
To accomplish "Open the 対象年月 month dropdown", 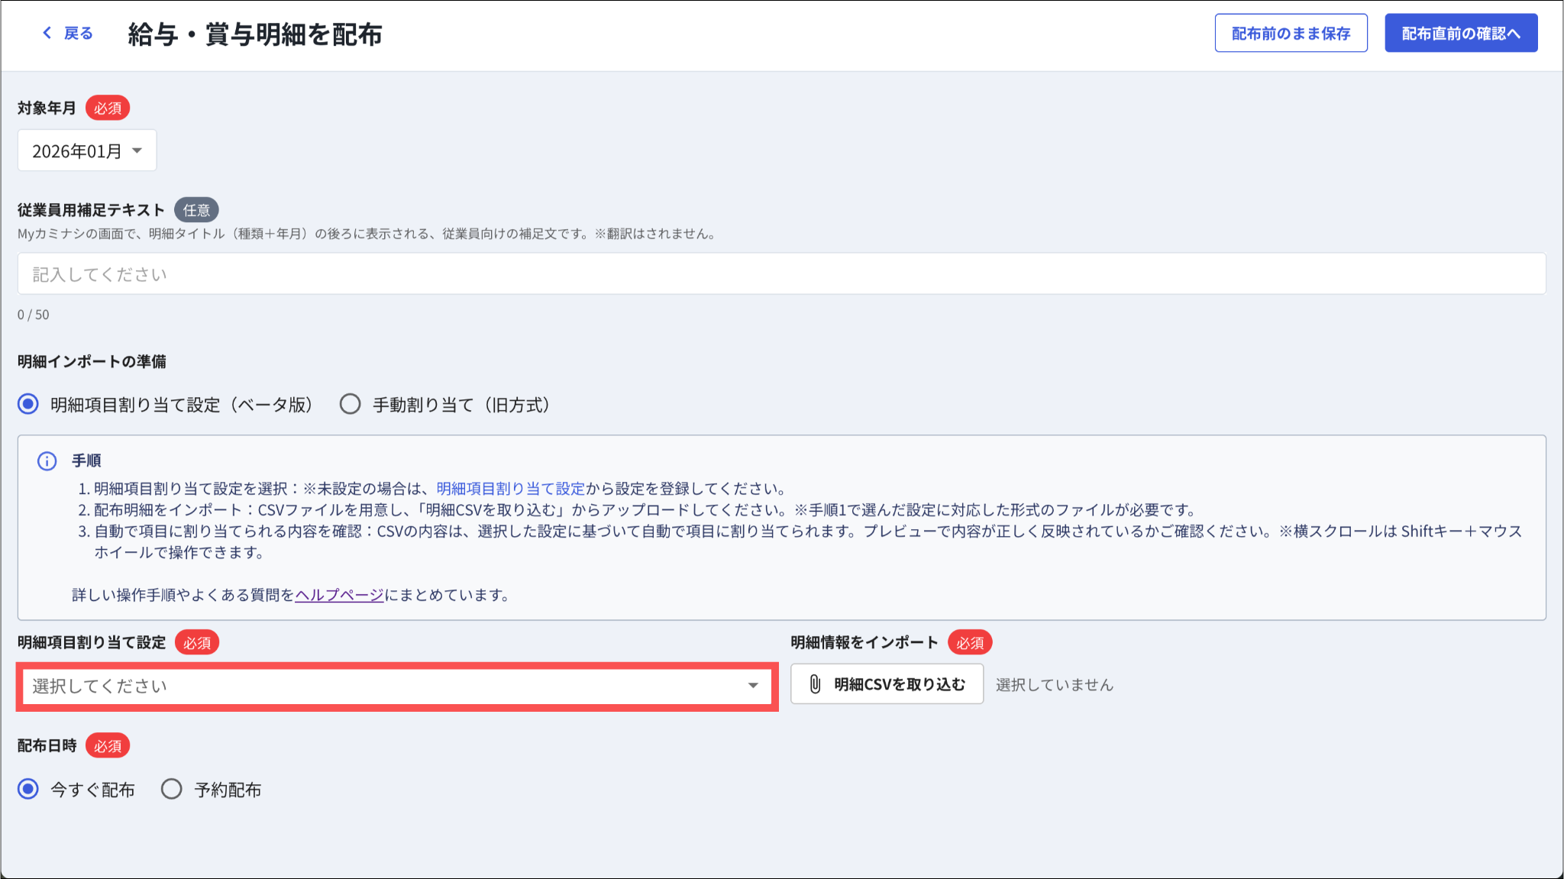I will [86, 150].
